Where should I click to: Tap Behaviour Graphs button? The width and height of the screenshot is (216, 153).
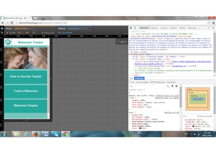(x=26, y=106)
